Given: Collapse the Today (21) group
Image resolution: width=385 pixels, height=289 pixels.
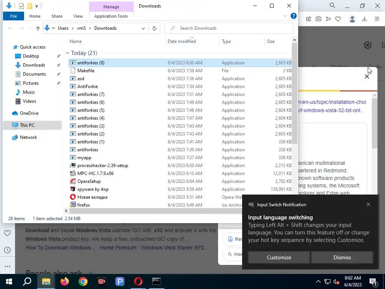Looking at the screenshot, I should click(67, 53).
